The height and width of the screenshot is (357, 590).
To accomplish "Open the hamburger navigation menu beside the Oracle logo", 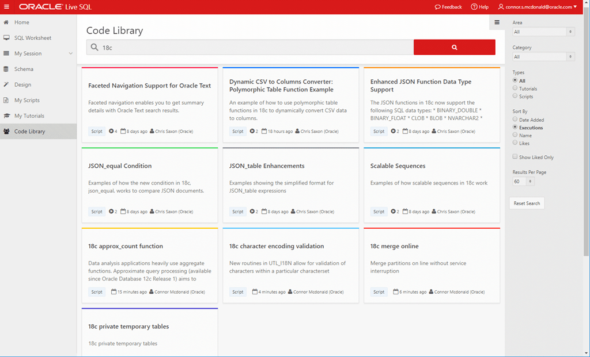I will (x=6, y=7).
